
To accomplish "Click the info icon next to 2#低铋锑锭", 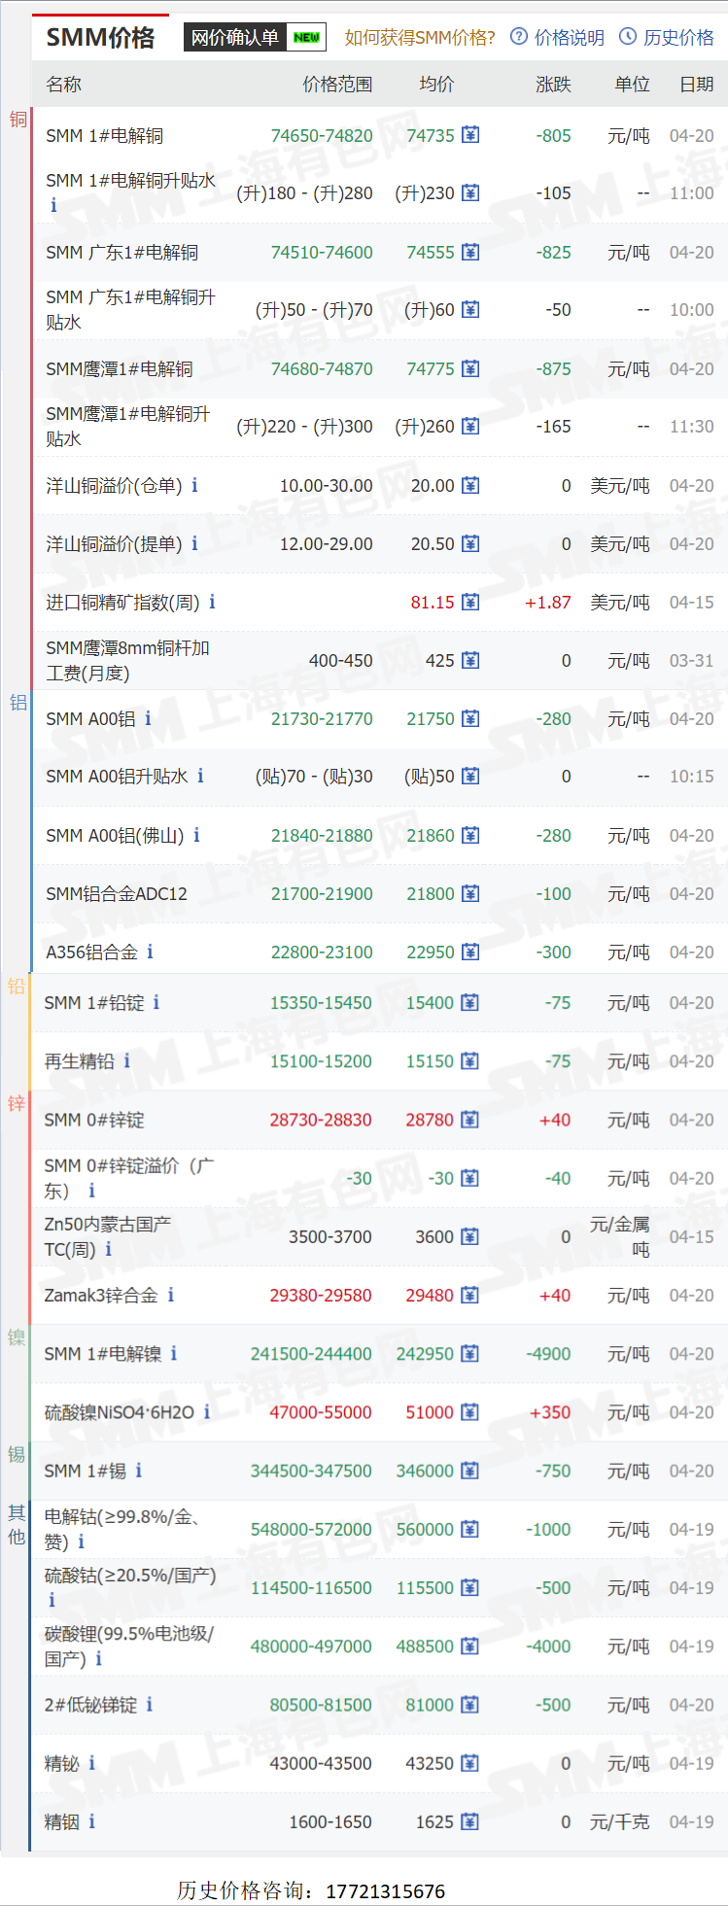I will click(149, 1705).
